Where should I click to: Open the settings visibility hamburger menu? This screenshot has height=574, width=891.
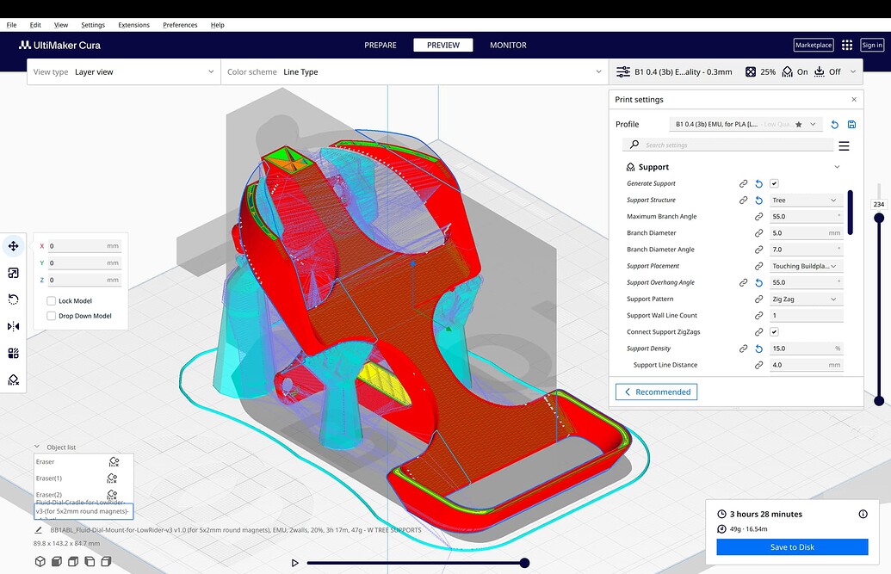(844, 145)
